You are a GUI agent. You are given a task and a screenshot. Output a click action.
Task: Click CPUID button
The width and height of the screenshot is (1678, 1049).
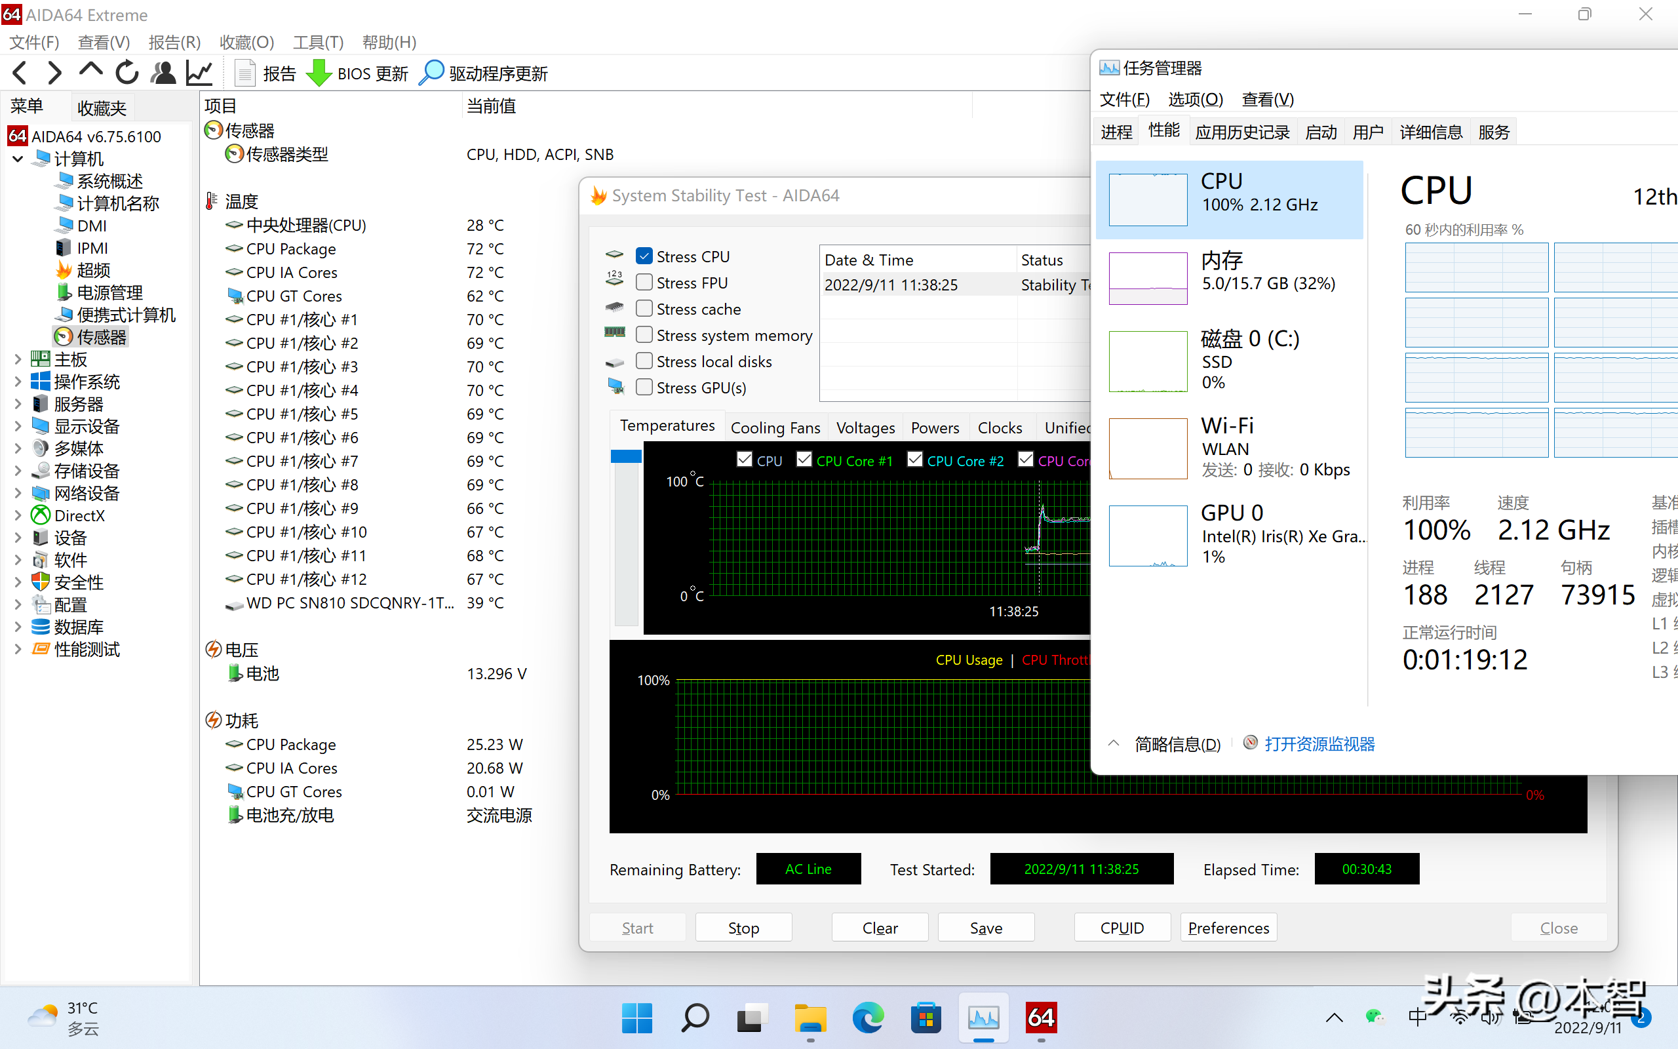pyautogui.click(x=1122, y=928)
